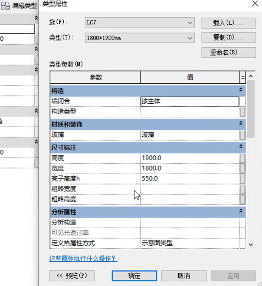This screenshot has width=262, height=286.
Task: Collapse the 分析属性 group
Action: [x=241, y=211]
